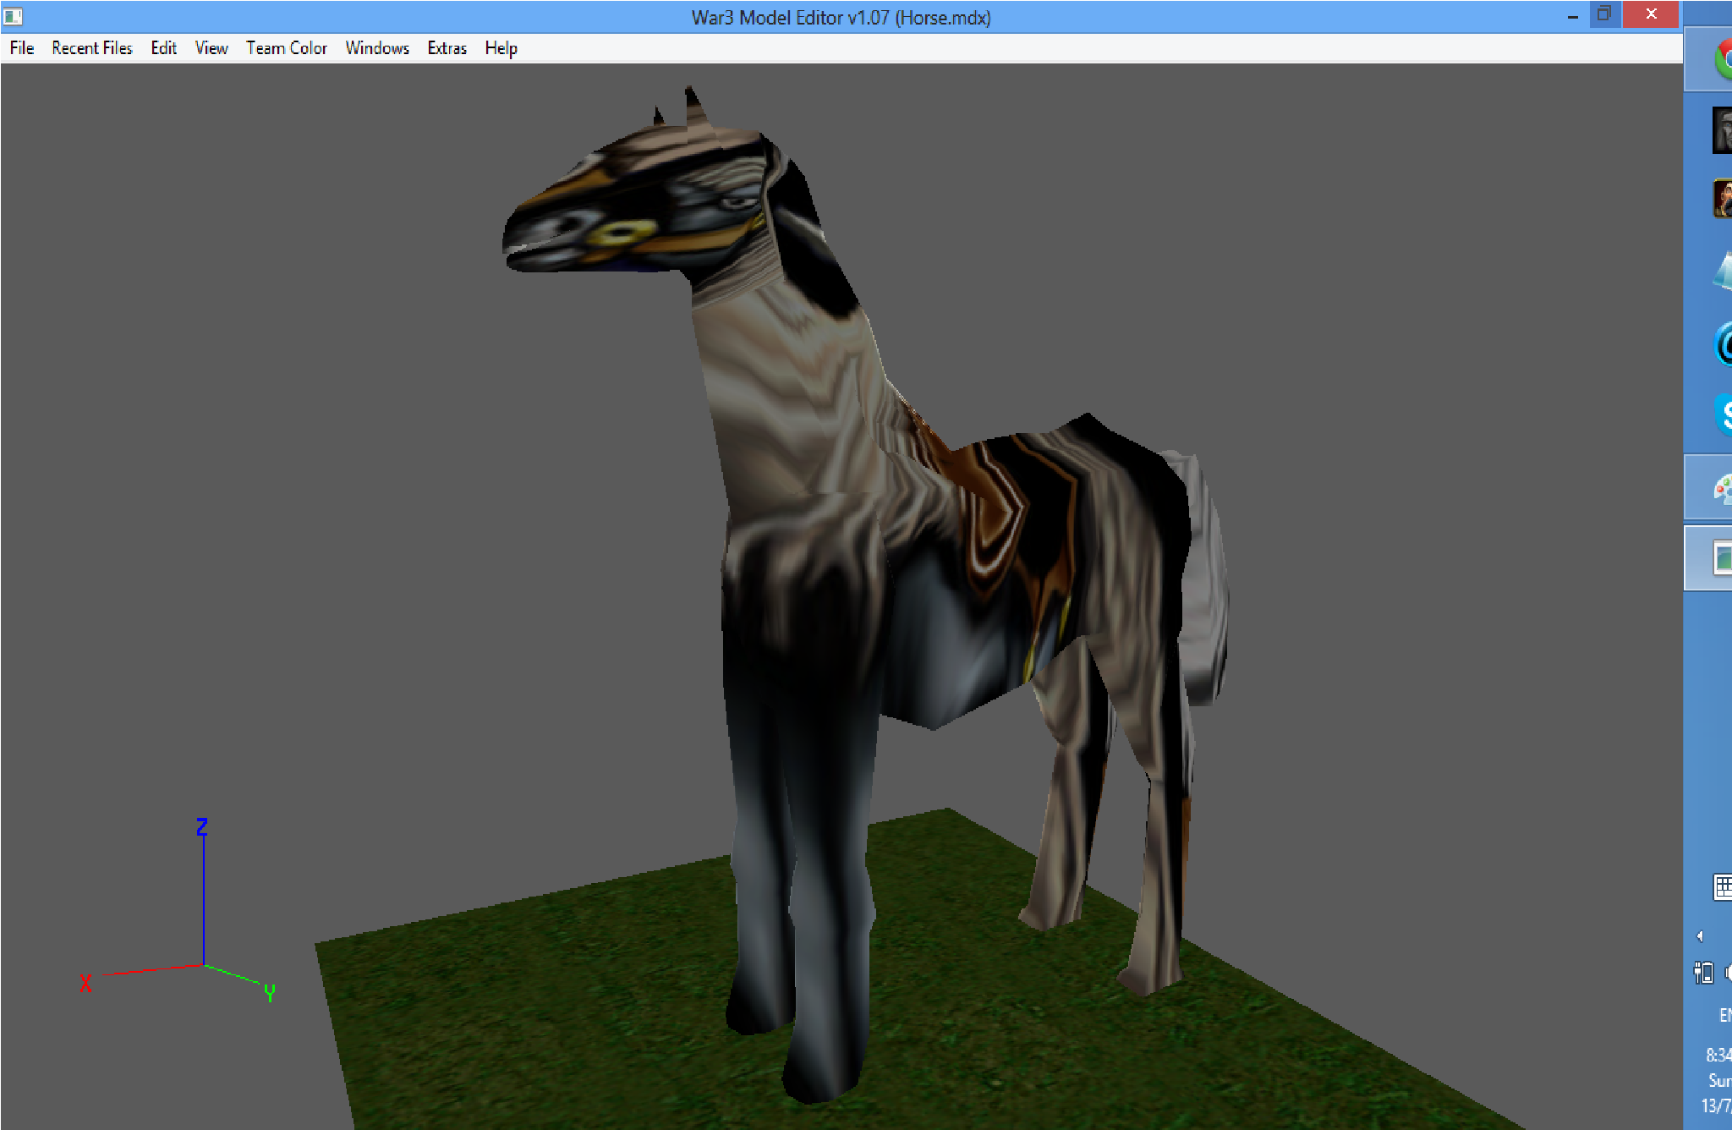Click the battery power tray icon
Screen dimensions: 1732x1130
click(1703, 973)
